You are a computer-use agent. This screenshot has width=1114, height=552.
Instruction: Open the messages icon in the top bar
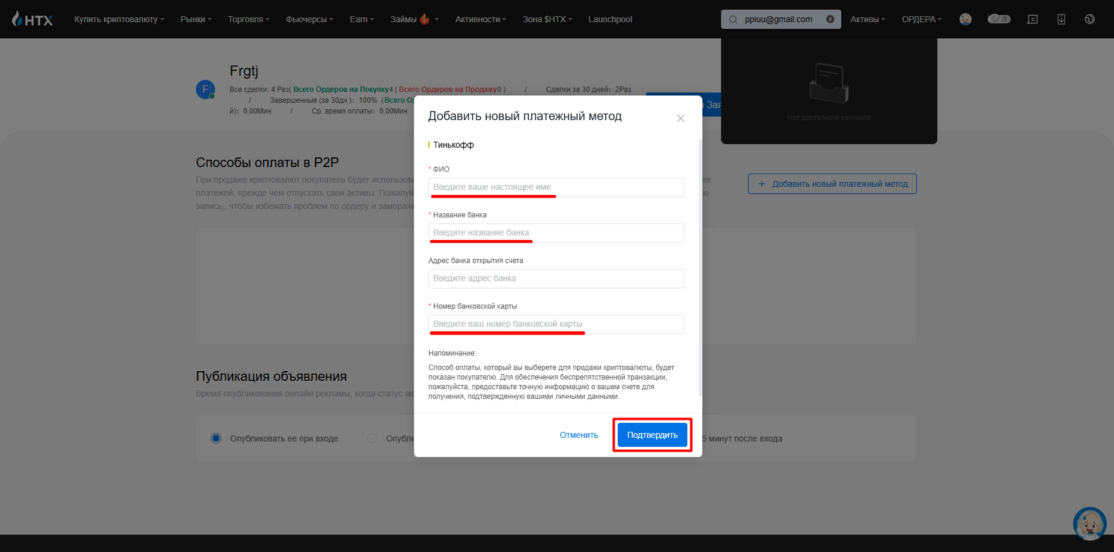pyautogui.click(x=1032, y=19)
